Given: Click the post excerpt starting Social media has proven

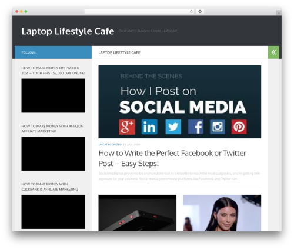Looking at the screenshot, I should point(179,176).
